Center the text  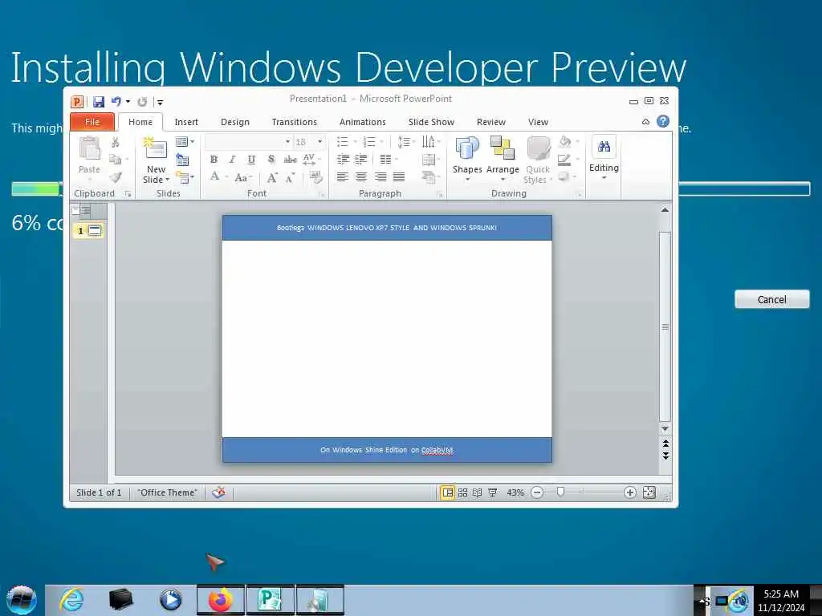coord(361,177)
